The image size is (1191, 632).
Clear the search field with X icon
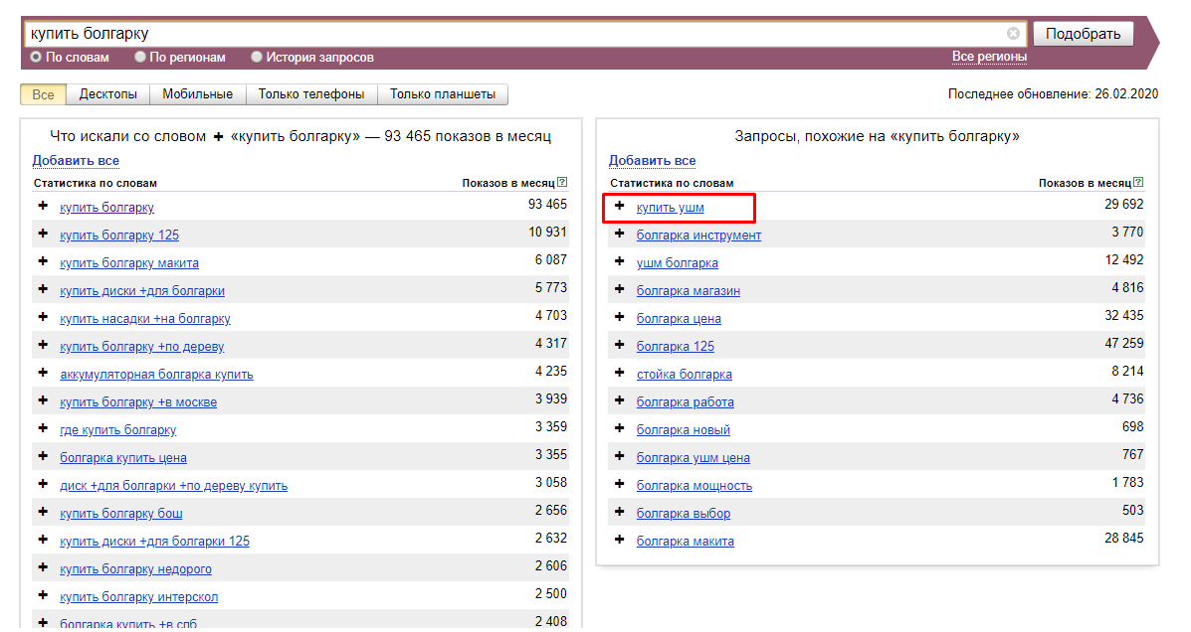1013,34
